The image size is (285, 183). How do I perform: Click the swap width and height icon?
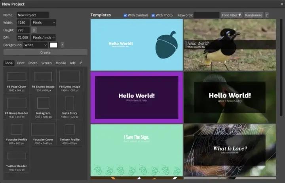[34, 30]
